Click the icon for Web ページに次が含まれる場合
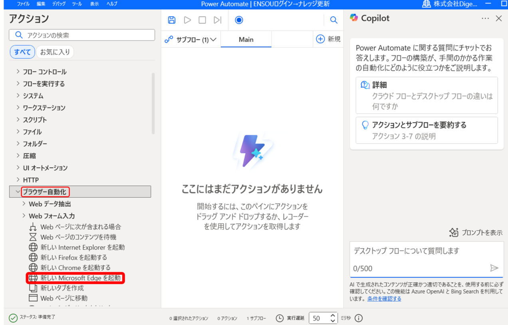508x325 pixels. 33,227
